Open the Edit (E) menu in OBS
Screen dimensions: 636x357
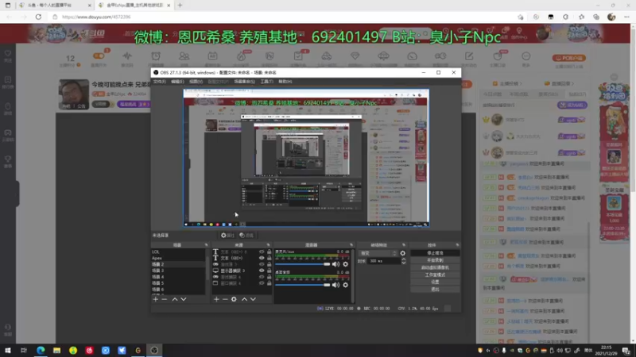[177, 82]
